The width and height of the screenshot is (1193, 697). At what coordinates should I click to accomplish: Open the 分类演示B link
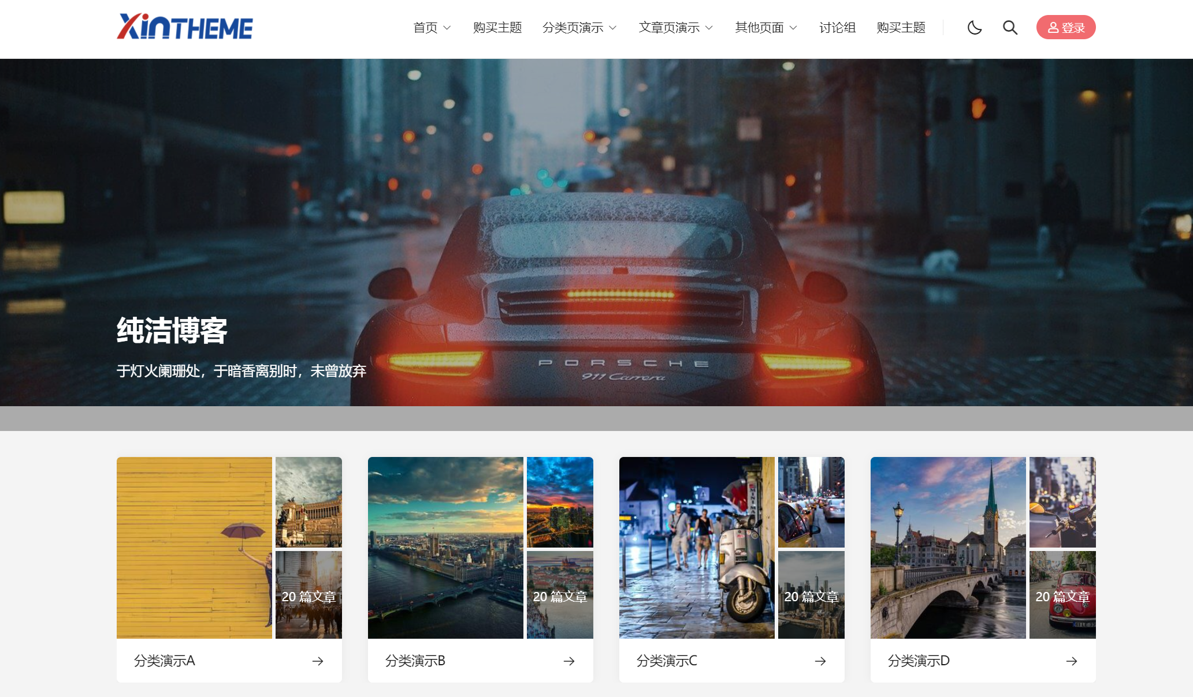tap(415, 661)
